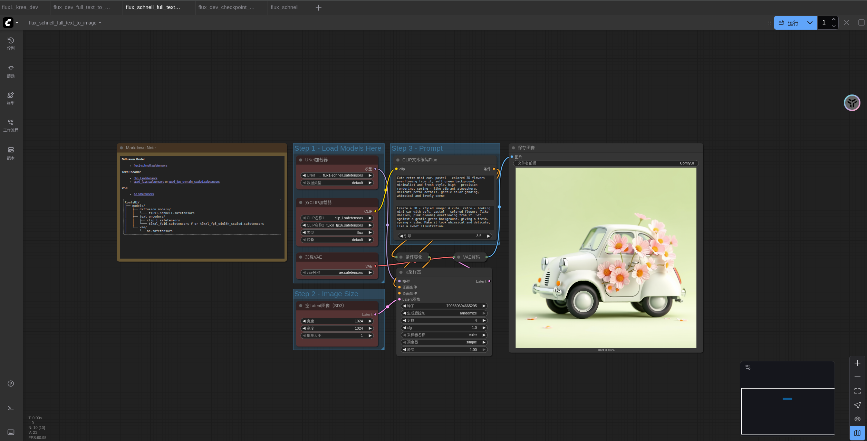Image resolution: width=867 pixels, height=441 pixels.
Task: Open the help center icon
Action: (11, 383)
